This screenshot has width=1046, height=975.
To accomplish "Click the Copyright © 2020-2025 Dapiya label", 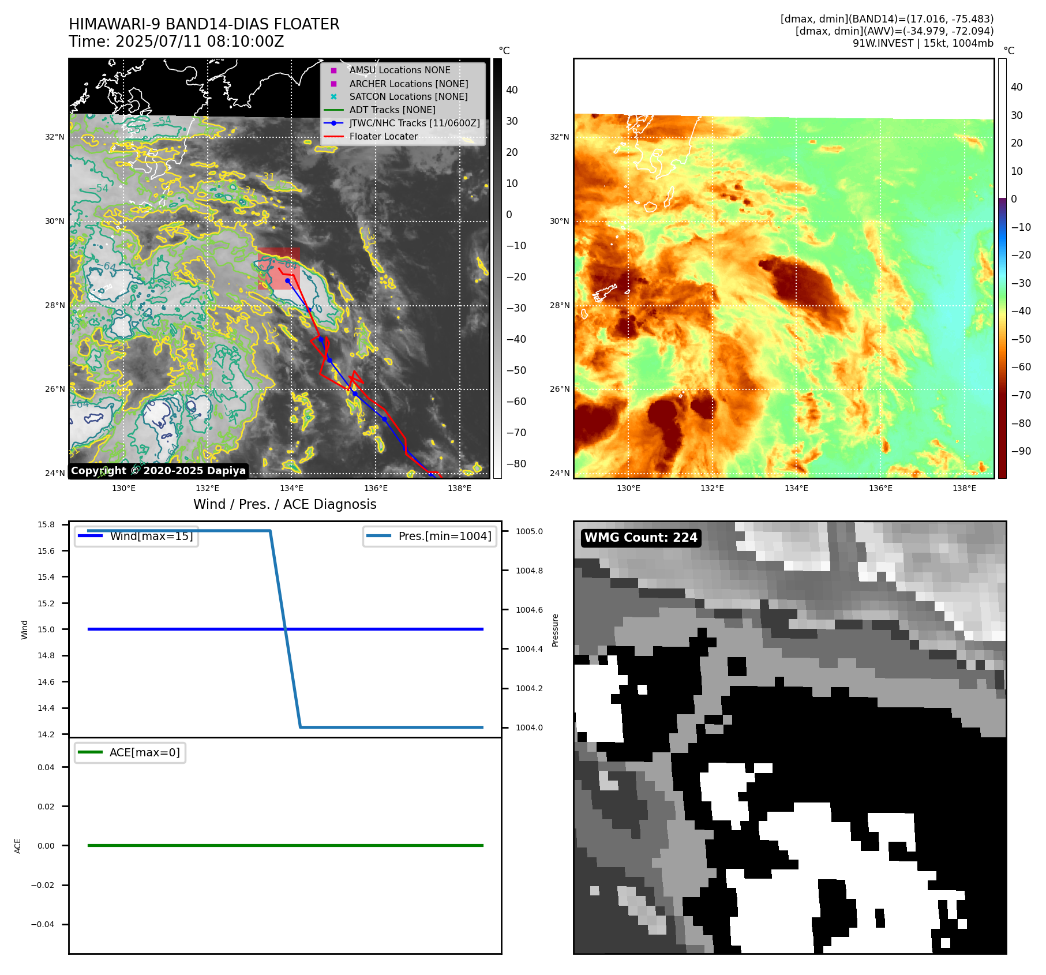I will 159,471.
